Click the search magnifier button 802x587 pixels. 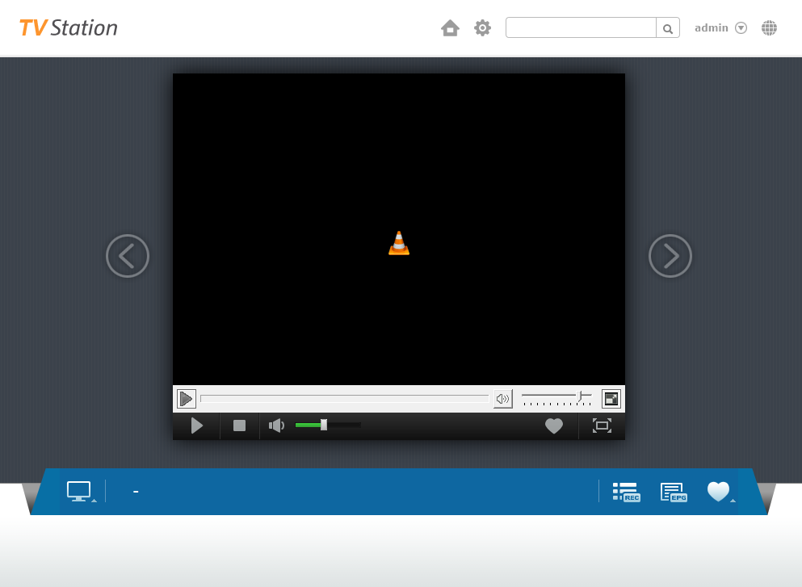(x=667, y=27)
